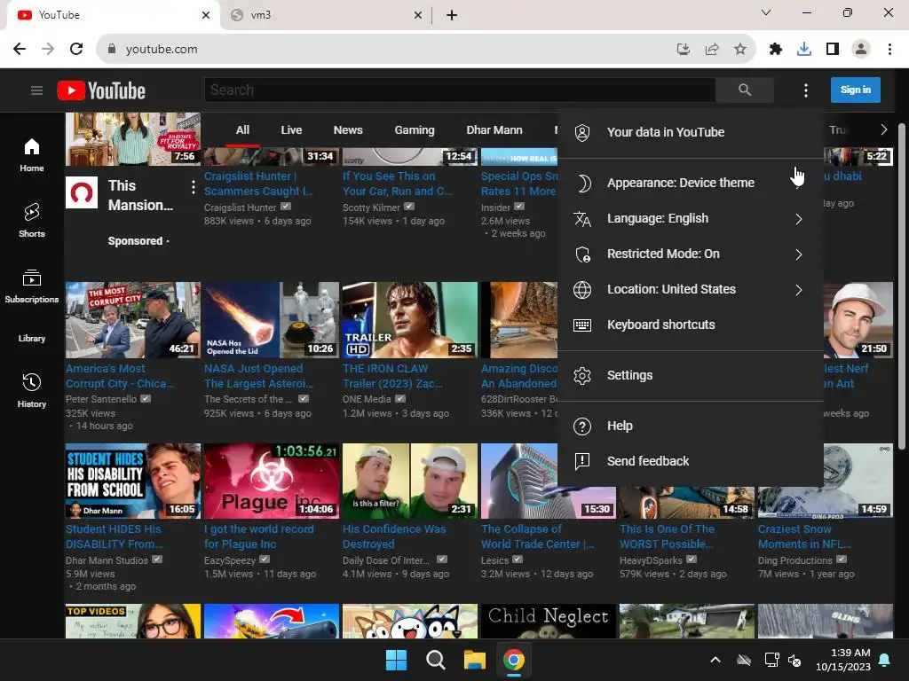Screen dimensions: 909x681
Task: Click the youtube.com address bar
Action: click(394, 50)
